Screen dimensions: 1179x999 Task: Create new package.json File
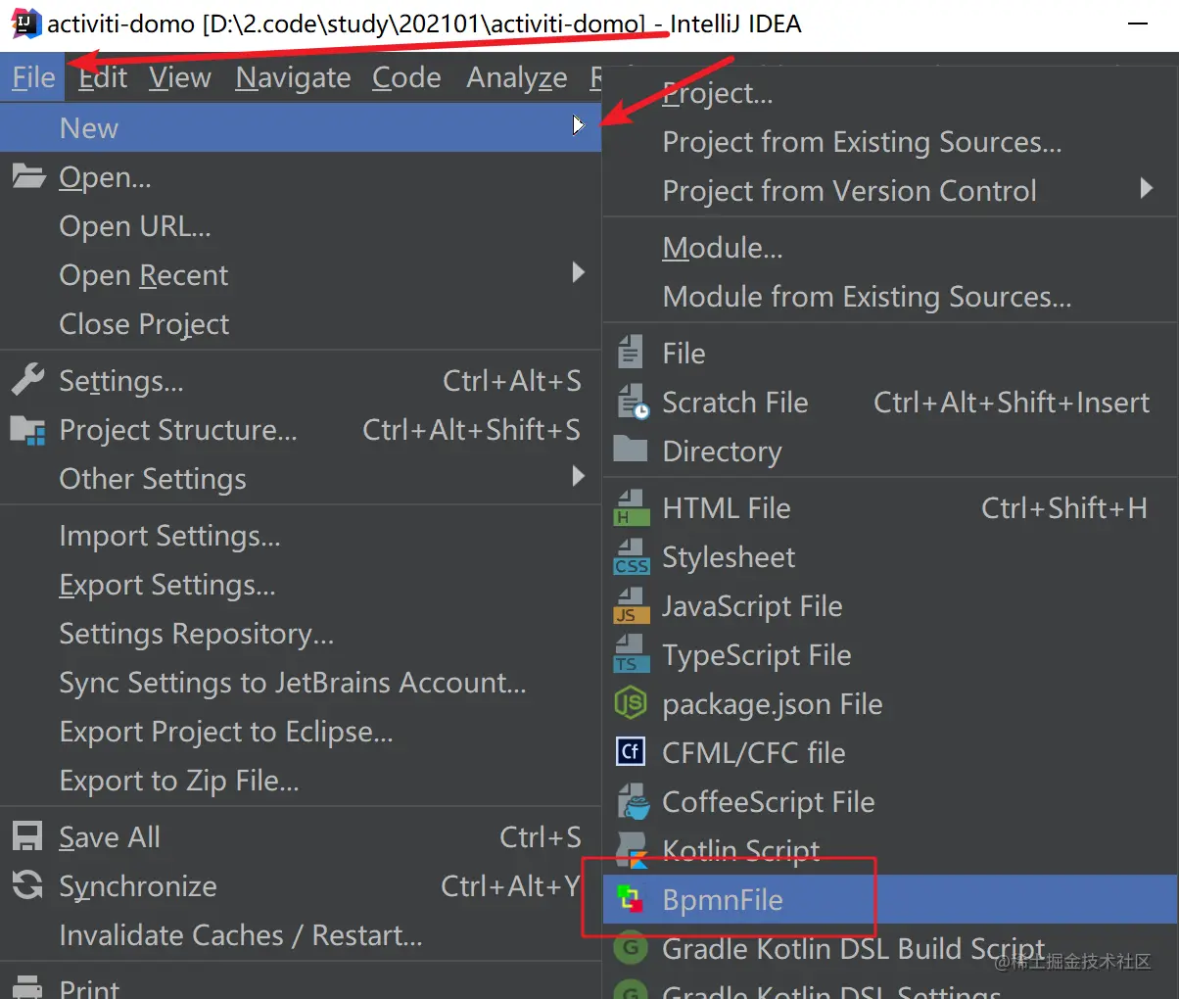(890, 704)
